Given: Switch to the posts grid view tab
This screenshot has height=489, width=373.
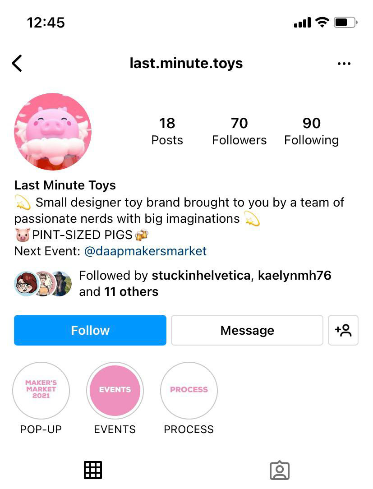Looking at the screenshot, I should (93, 470).
